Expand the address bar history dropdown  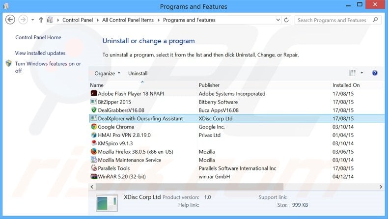(x=278, y=20)
